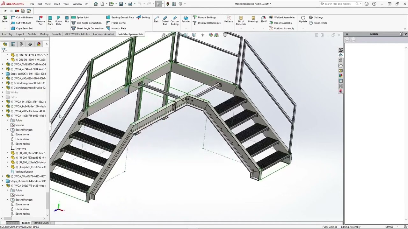Click the Search files and models field
408x229 pixels.
(x=340, y=4)
